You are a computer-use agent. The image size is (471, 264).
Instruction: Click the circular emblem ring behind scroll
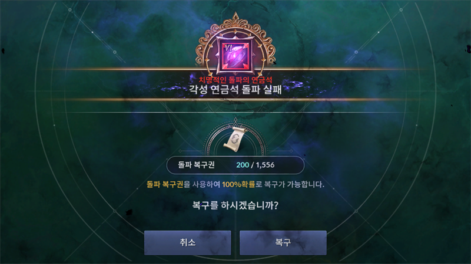[x=235, y=140]
